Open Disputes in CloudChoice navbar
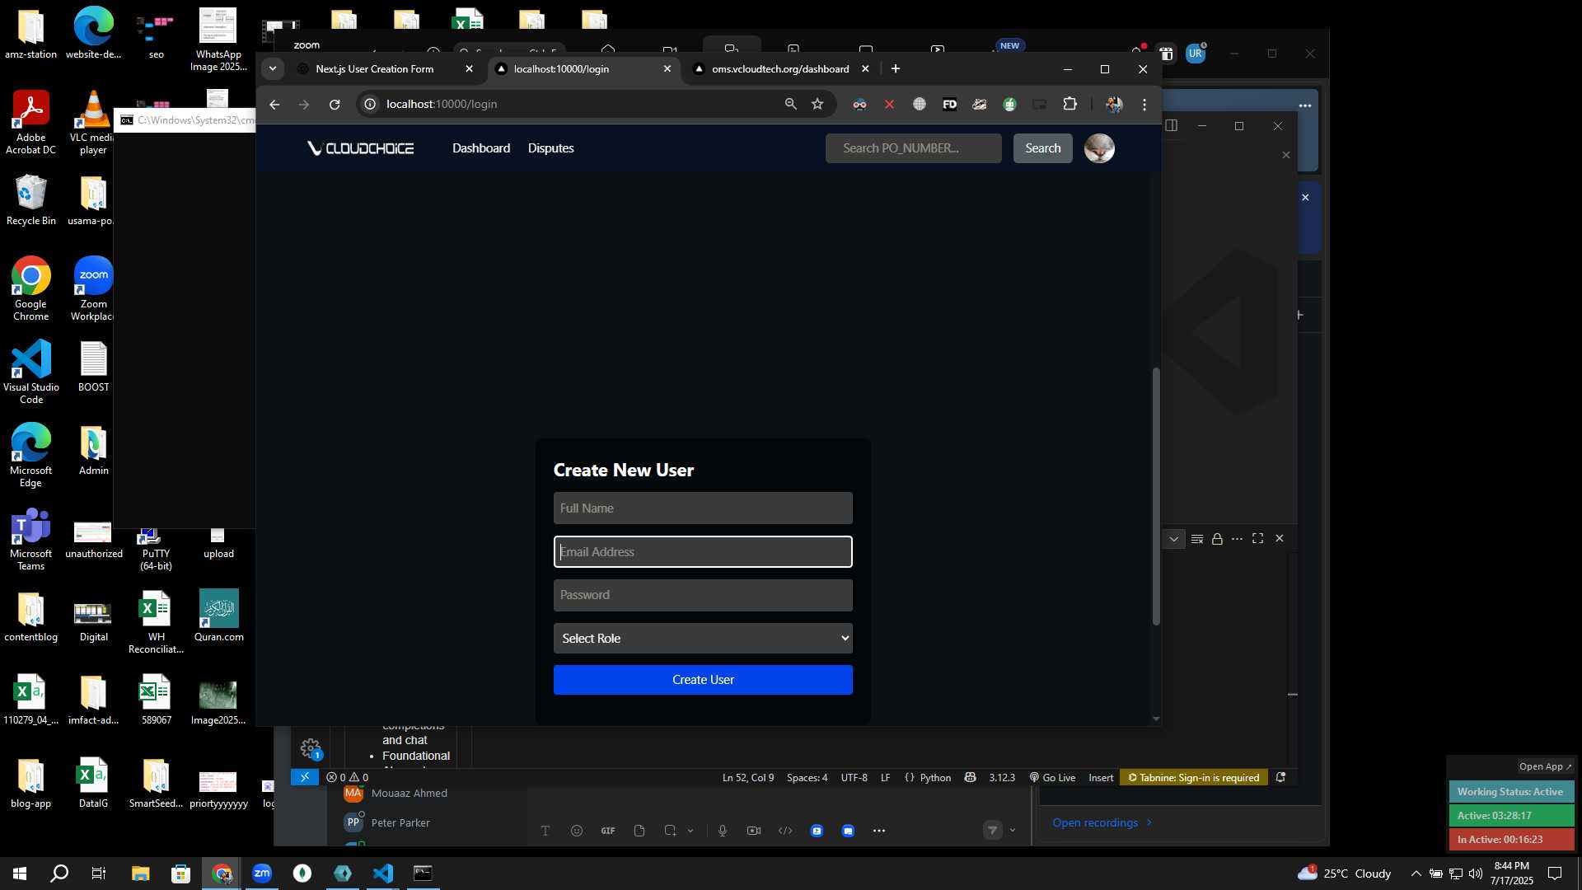The width and height of the screenshot is (1582, 890). 550,148
